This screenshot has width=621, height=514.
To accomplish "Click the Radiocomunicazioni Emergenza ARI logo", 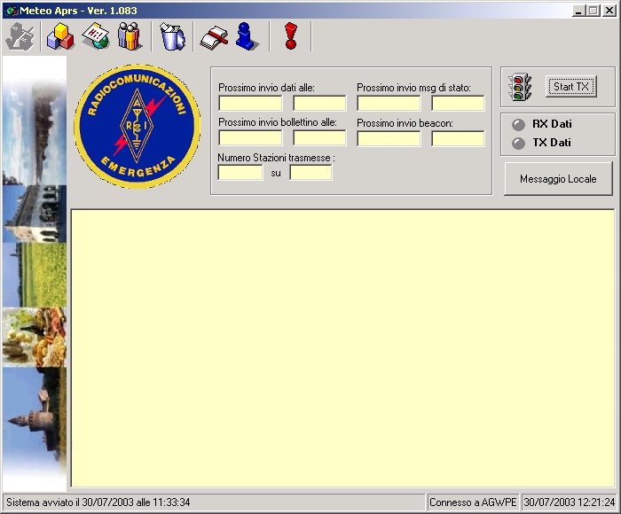I will [x=137, y=127].
